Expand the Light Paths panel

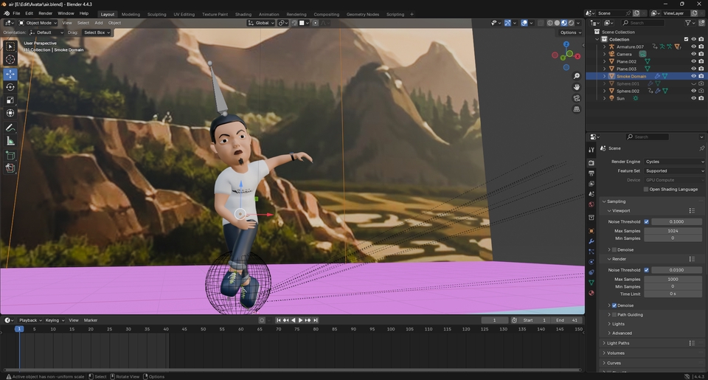pyautogui.click(x=618, y=343)
